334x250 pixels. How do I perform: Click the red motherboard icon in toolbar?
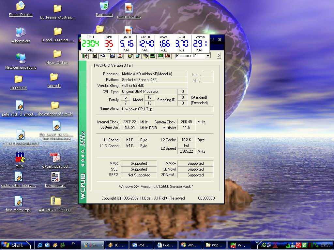pyautogui.click(x=168, y=56)
